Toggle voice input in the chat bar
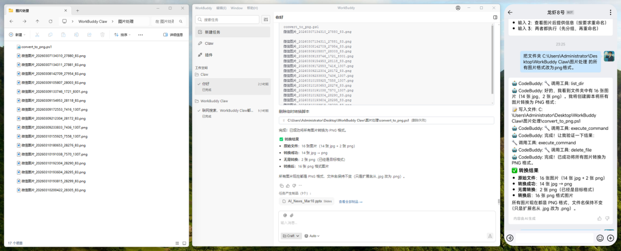The image size is (621, 251). pyautogui.click(x=510, y=238)
